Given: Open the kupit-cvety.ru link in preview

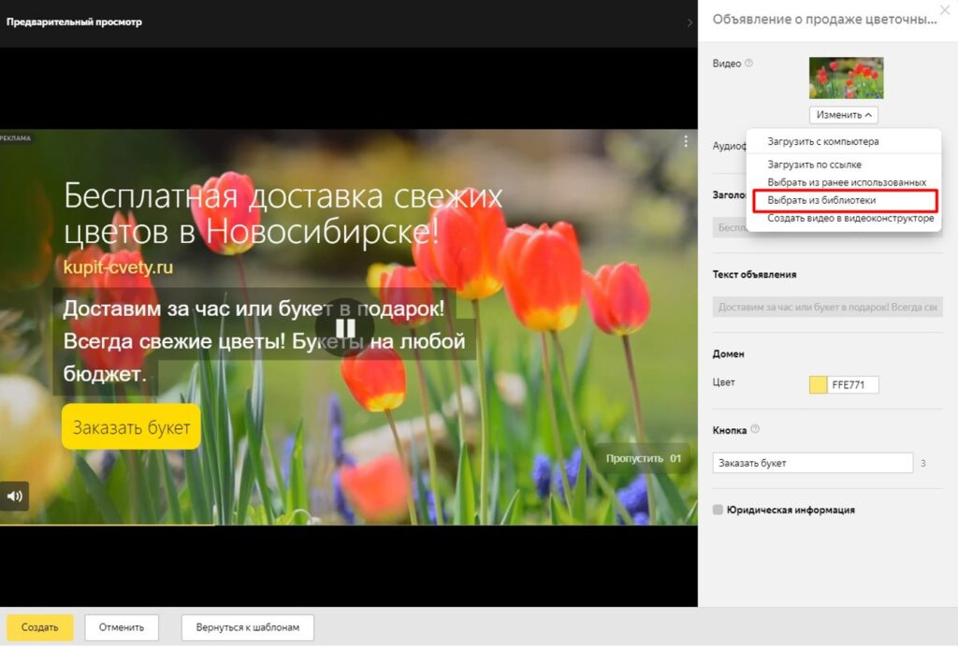Looking at the screenshot, I should (x=118, y=267).
